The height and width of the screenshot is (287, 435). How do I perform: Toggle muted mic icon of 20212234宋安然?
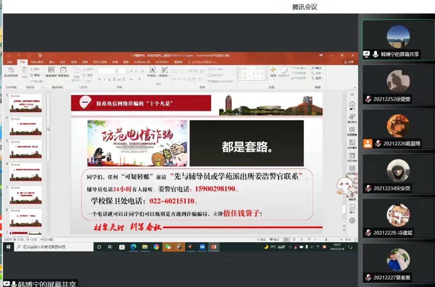pos(368,188)
